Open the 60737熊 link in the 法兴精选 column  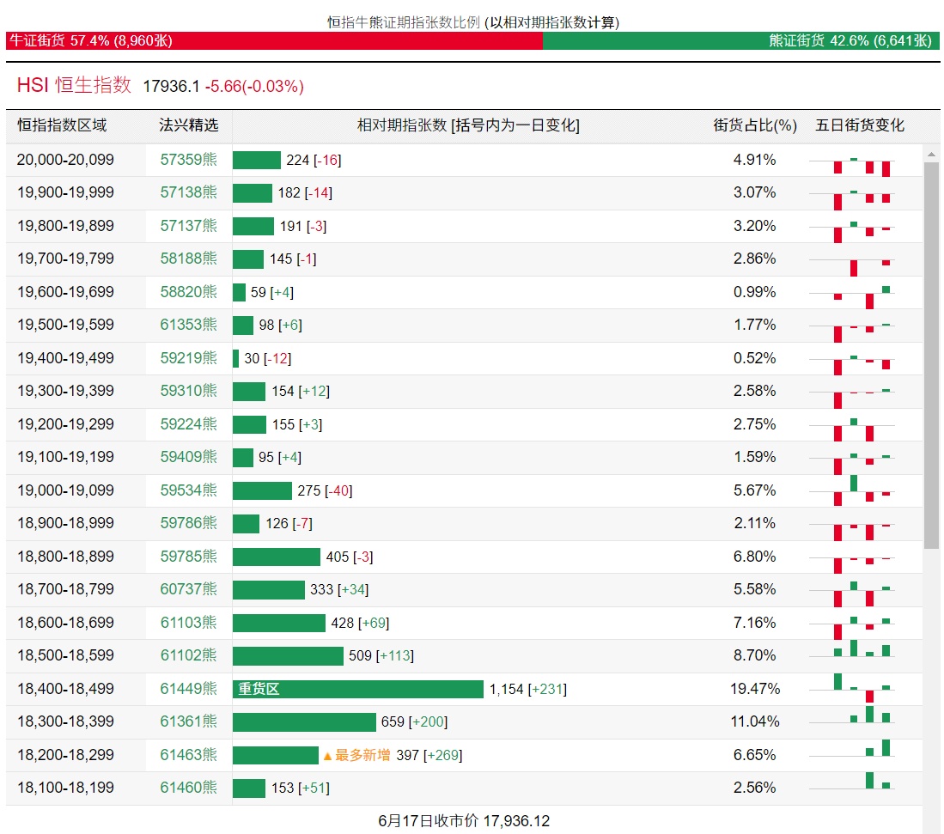point(188,589)
